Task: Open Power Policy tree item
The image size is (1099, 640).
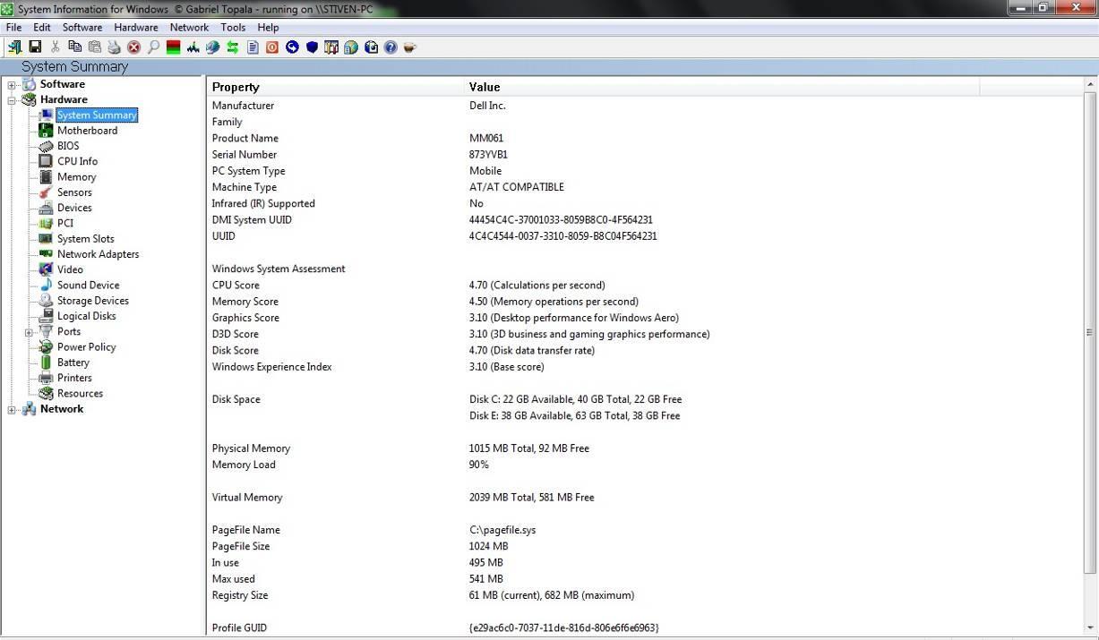Action: 87,347
